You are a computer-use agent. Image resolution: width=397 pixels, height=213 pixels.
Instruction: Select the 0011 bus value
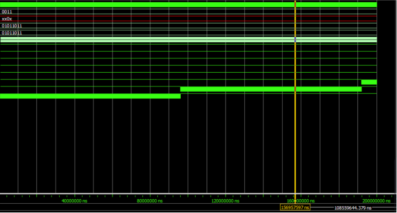(7, 11)
